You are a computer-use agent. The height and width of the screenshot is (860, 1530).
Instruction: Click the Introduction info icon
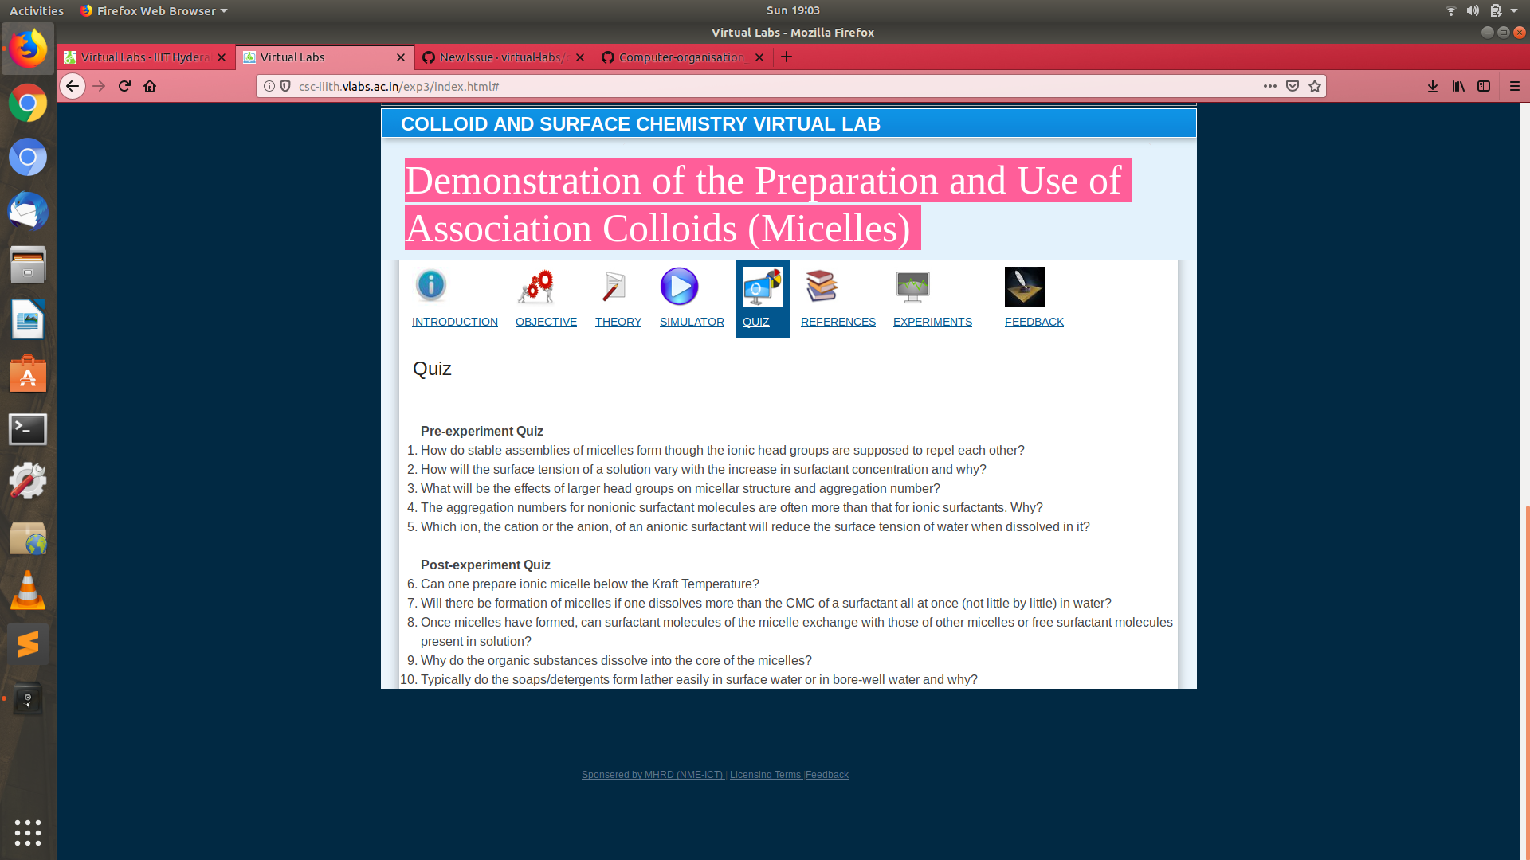(430, 286)
